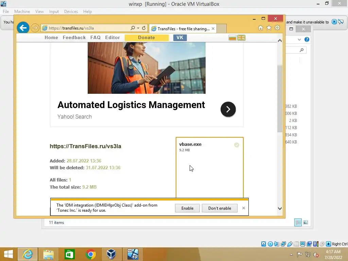Click the VirtualBox display status icon

click(x=302, y=244)
